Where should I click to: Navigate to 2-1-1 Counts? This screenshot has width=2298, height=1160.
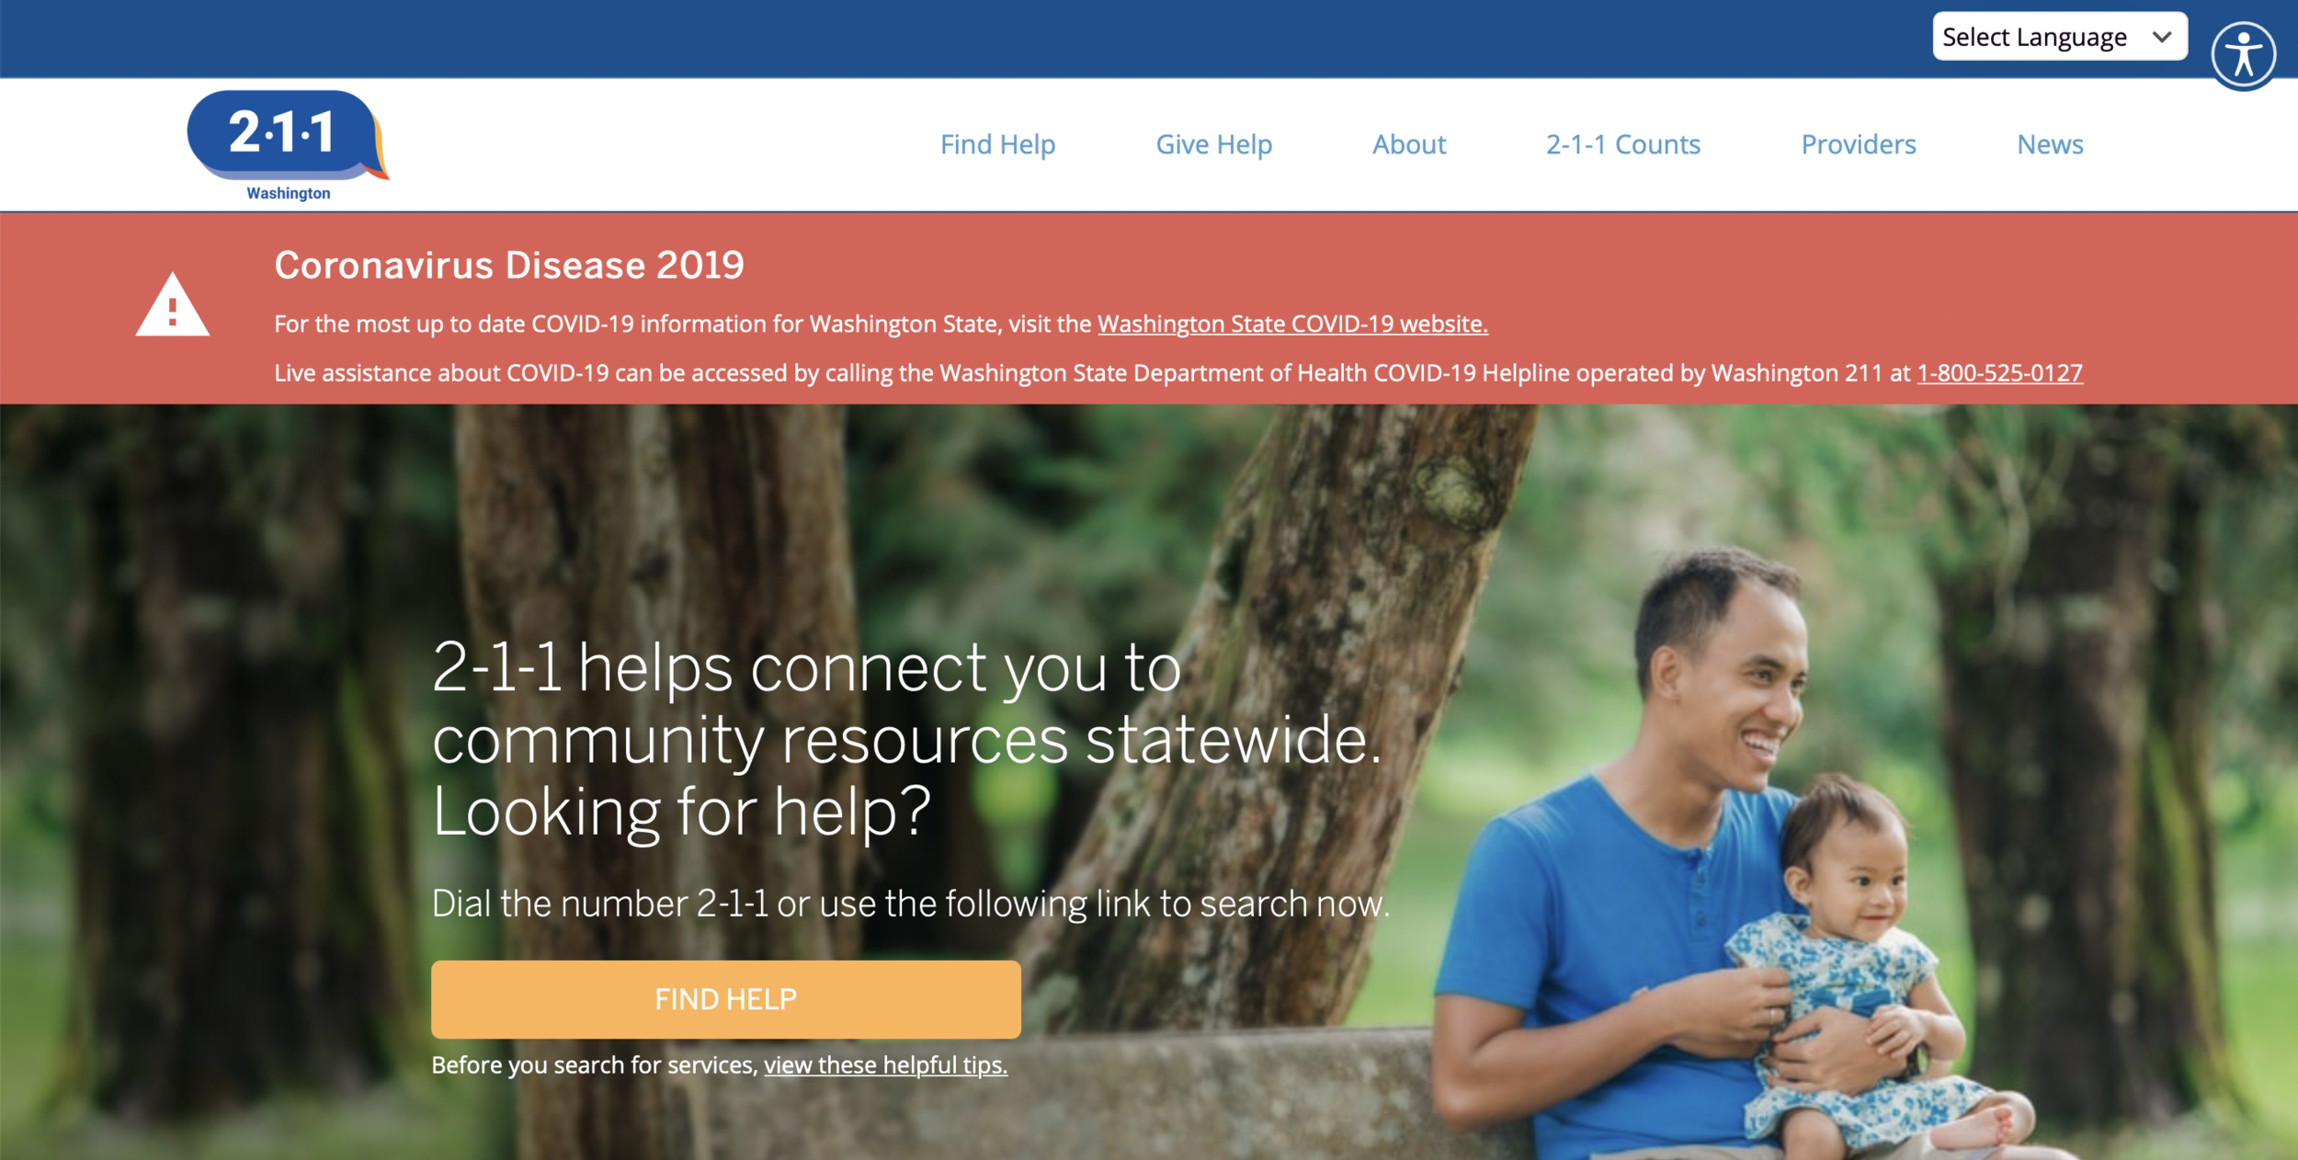click(x=1622, y=144)
